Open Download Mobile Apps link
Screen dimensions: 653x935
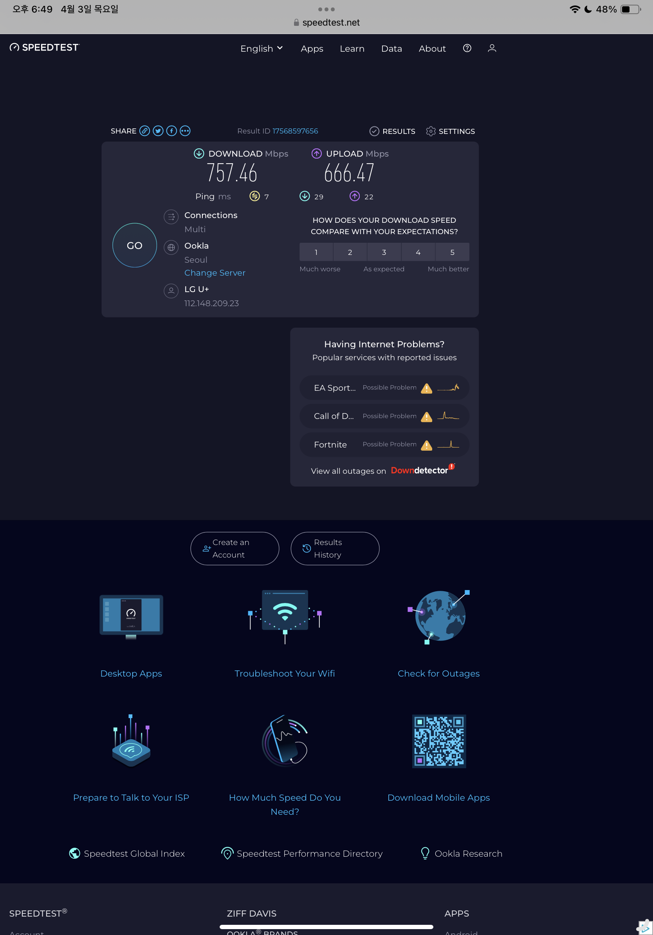click(438, 797)
